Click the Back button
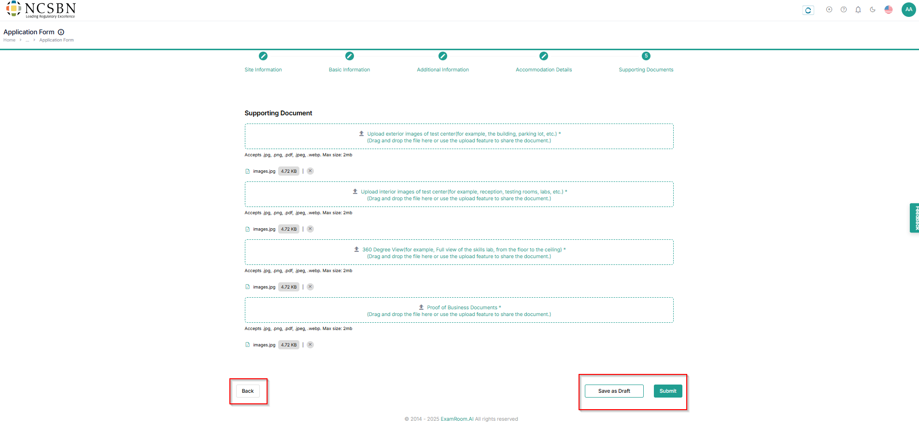Viewport: 919px width, 427px height. [x=248, y=391]
